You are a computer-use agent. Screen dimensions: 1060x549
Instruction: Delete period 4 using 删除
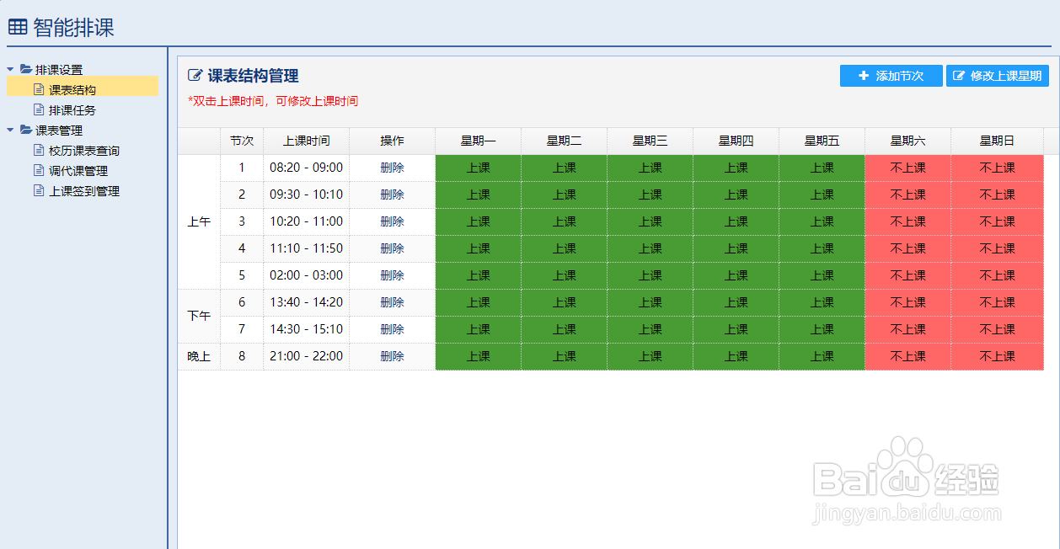pos(392,248)
